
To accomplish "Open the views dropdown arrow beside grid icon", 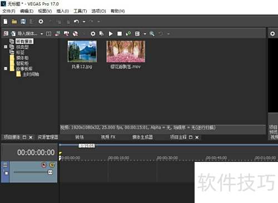I will pos(145,34).
